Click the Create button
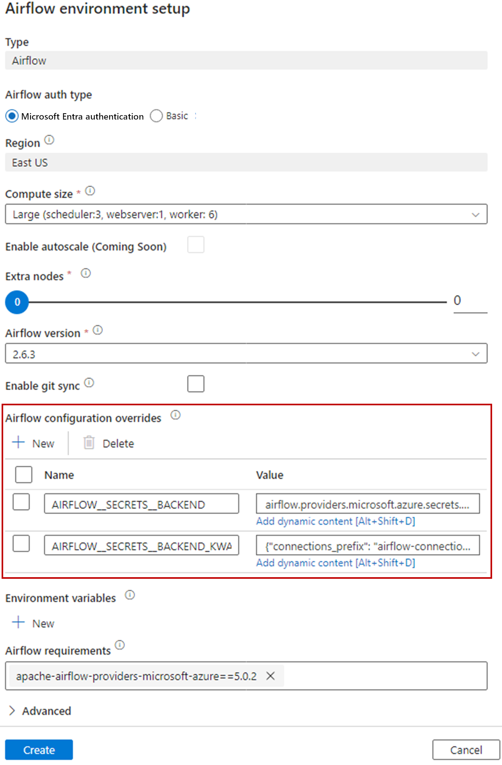This screenshot has height=765, width=502. pos(39,750)
